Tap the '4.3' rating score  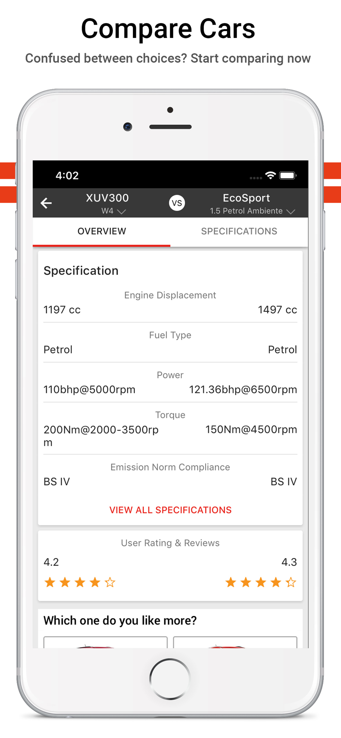tap(289, 562)
